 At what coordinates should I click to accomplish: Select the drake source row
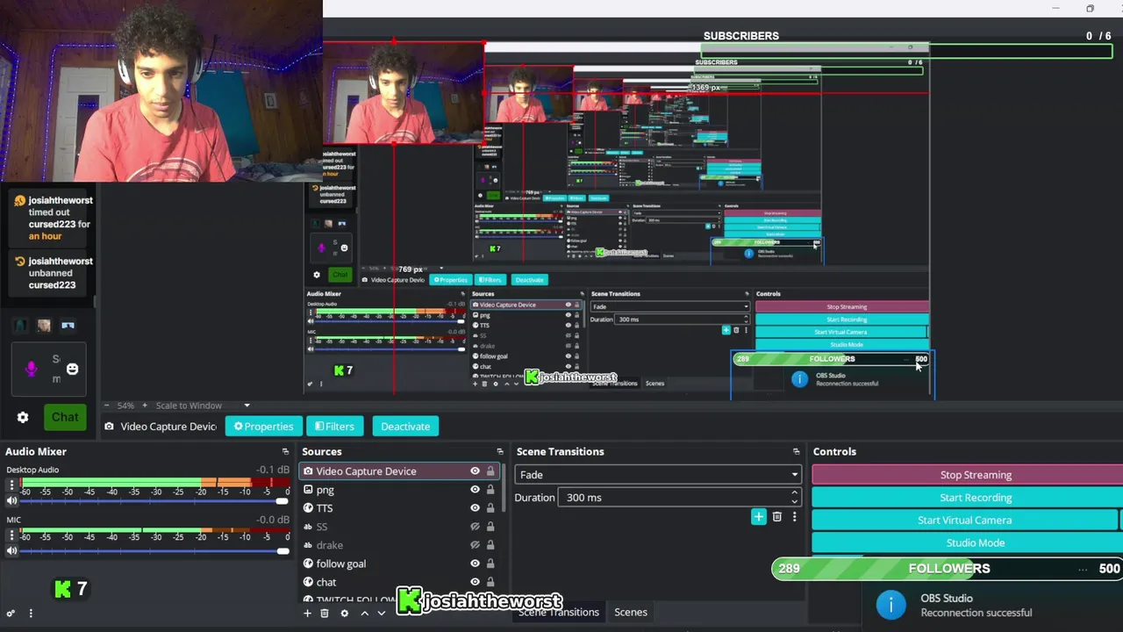click(401, 545)
